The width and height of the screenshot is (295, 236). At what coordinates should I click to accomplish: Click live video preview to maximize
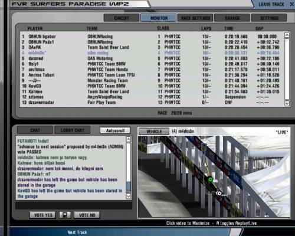click(214, 176)
